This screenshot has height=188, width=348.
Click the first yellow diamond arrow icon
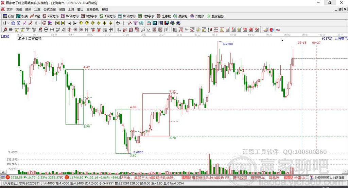click(x=81, y=23)
